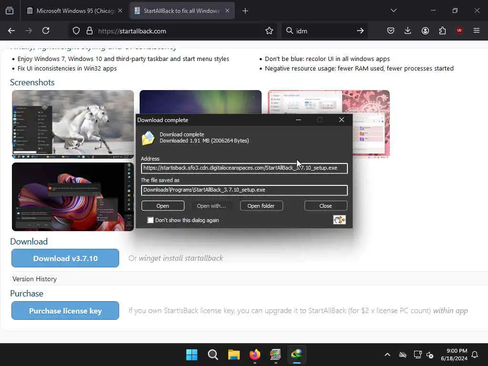The height and width of the screenshot is (366, 488).
Task: Switch to Microsoft Windows 95 tab
Action: [75, 11]
